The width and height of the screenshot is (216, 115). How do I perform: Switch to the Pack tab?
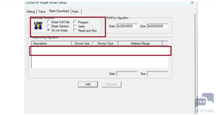click(75, 12)
